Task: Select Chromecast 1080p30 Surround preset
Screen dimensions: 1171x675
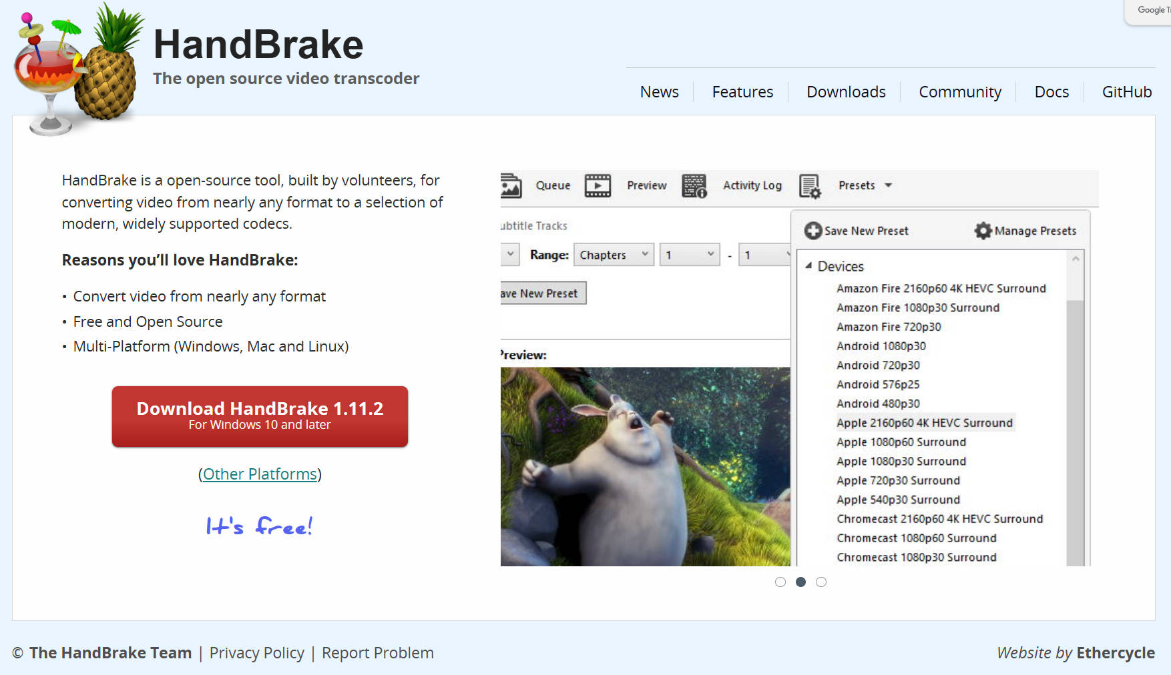Action: tap(916, 558)
